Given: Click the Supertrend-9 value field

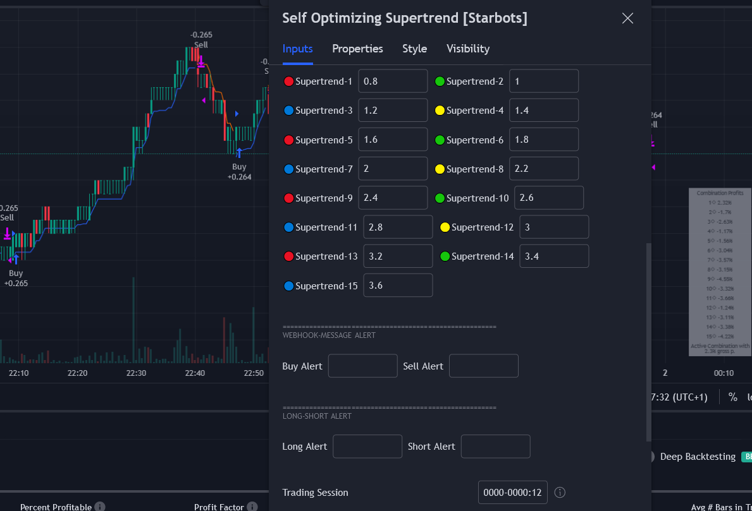Looking at the screenshot, I should pos(393,198).
